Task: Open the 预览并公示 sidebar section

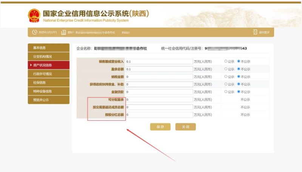Action: (x=49, y=100)
